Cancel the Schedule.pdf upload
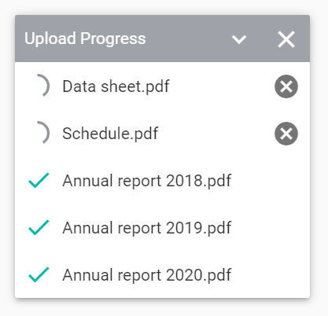This screenshot has height=316, width=328. coord(286,134)
